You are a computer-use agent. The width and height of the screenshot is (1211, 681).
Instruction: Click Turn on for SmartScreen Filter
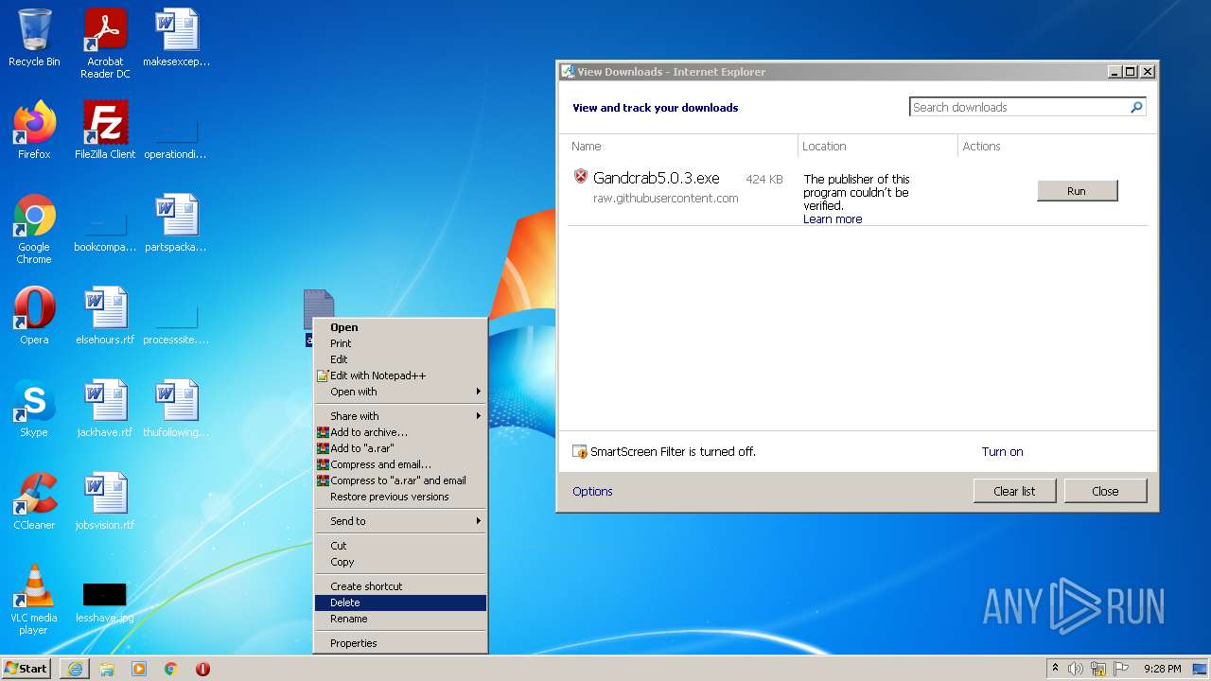pyautogui.click(x=1002, y=452)
